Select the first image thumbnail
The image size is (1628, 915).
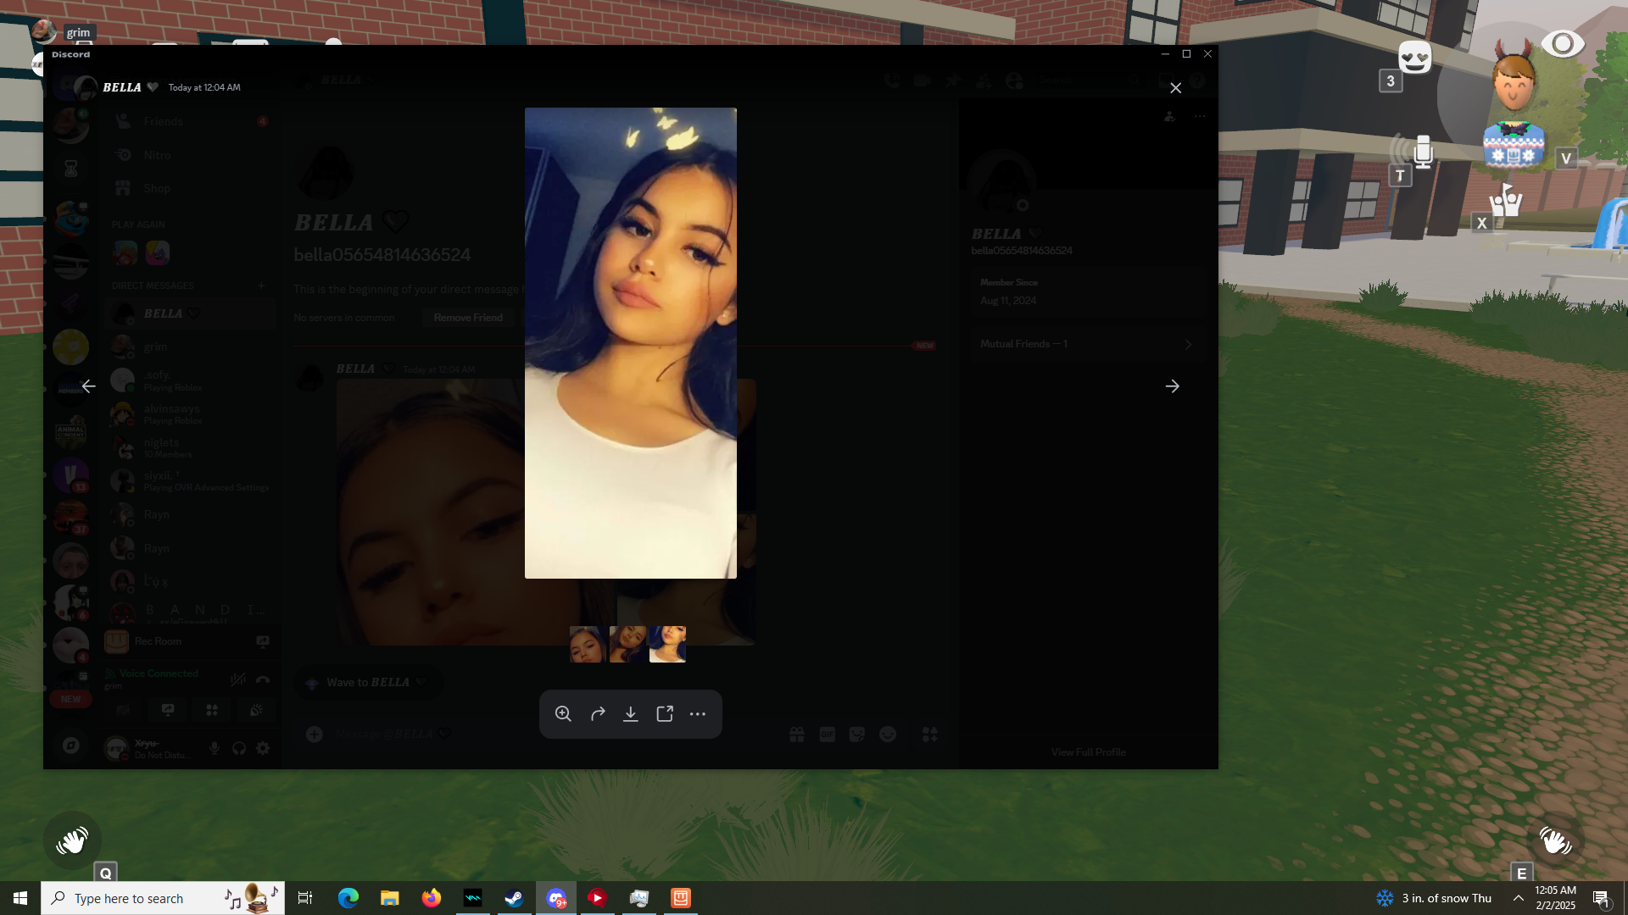click(587, 645)
